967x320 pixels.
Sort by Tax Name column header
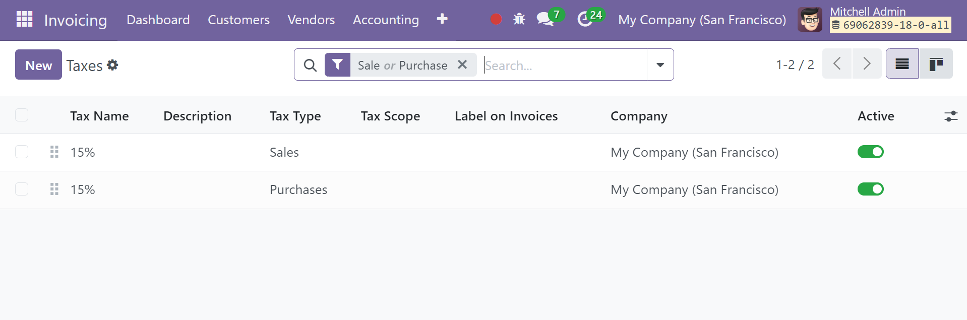tap(99, 116)
